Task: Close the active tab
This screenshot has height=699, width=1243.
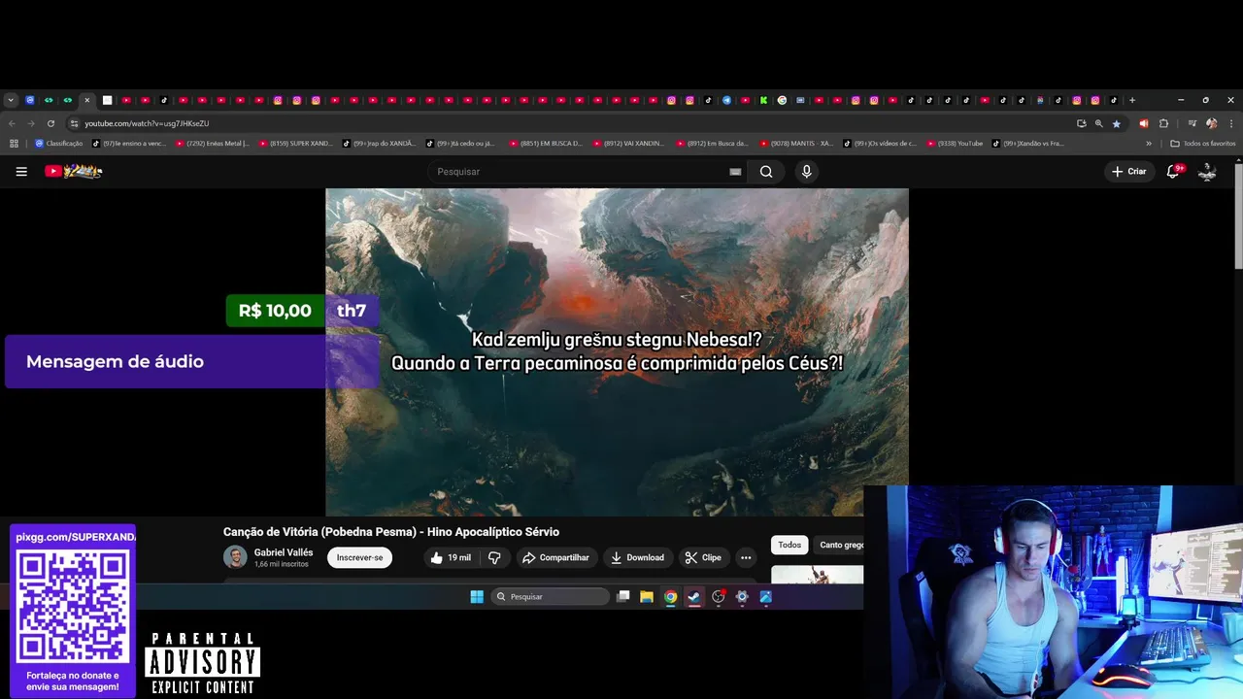Action: coord(86,100)
